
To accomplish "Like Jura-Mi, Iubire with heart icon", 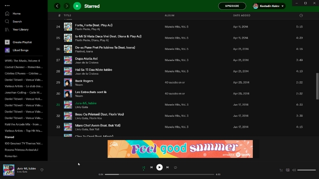I will pyautogui.click(x=42, y=170).
